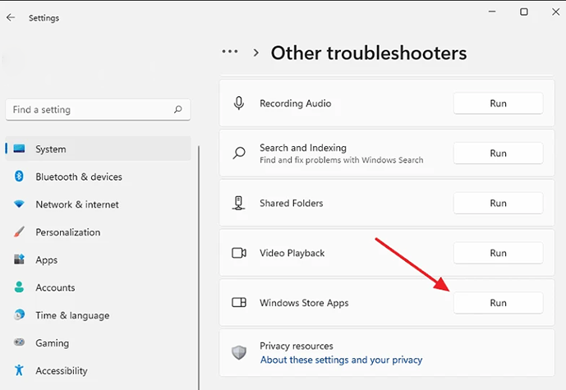Click the breadcrumb chevron arrow

coord(256,53)
